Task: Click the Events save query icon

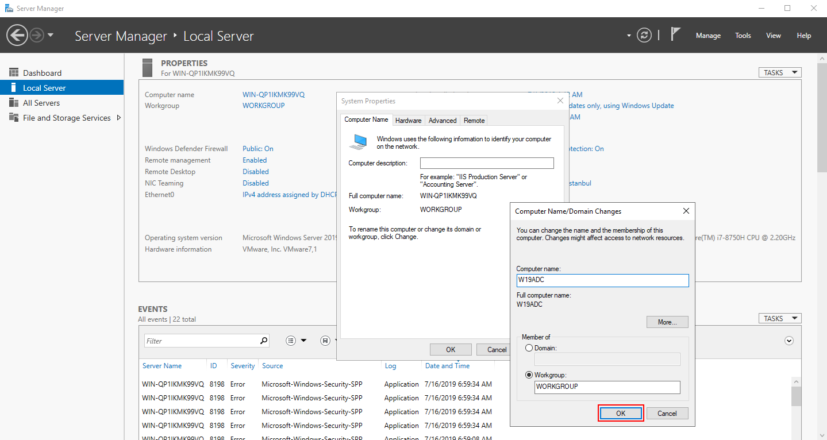Action: coord(325,341)
